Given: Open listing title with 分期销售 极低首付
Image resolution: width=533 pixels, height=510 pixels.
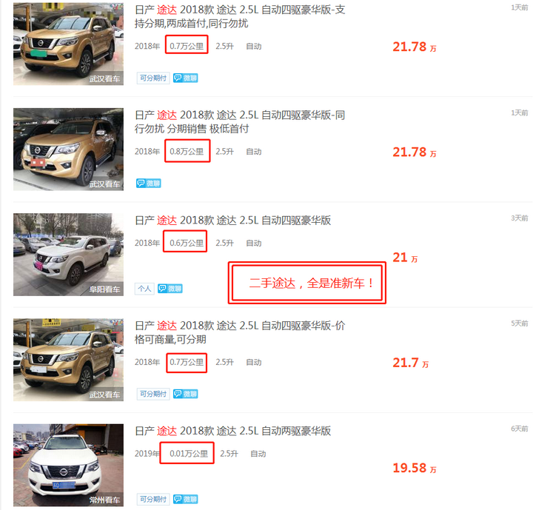Looking at the screenshot, I should click(240, 122).
